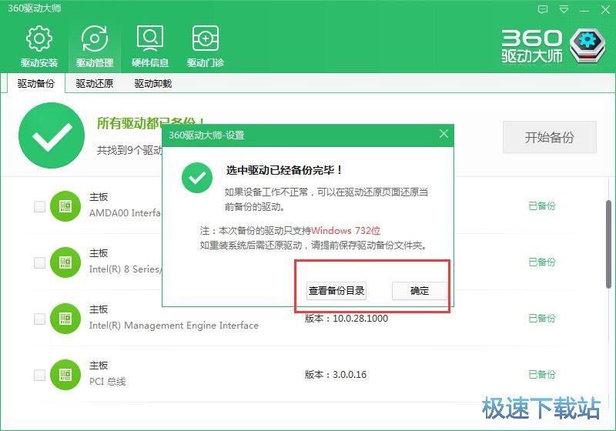The image size is (616, 431).
Task: Switch to the 驱动卸载 tab
Action: [152, 83]
